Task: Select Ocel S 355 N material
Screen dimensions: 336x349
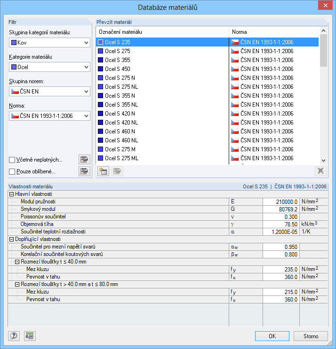Action: tap(120, 96)
